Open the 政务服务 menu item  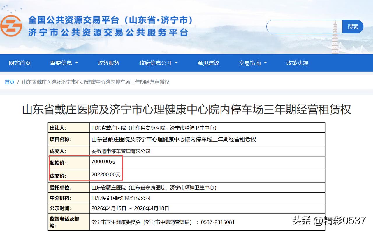(x=108, y=63)
